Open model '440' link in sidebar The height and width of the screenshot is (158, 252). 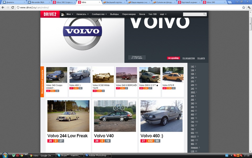pos(192,111)
